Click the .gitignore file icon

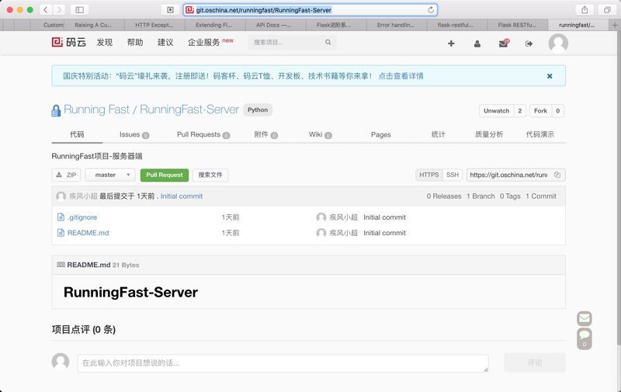point(61,217)
